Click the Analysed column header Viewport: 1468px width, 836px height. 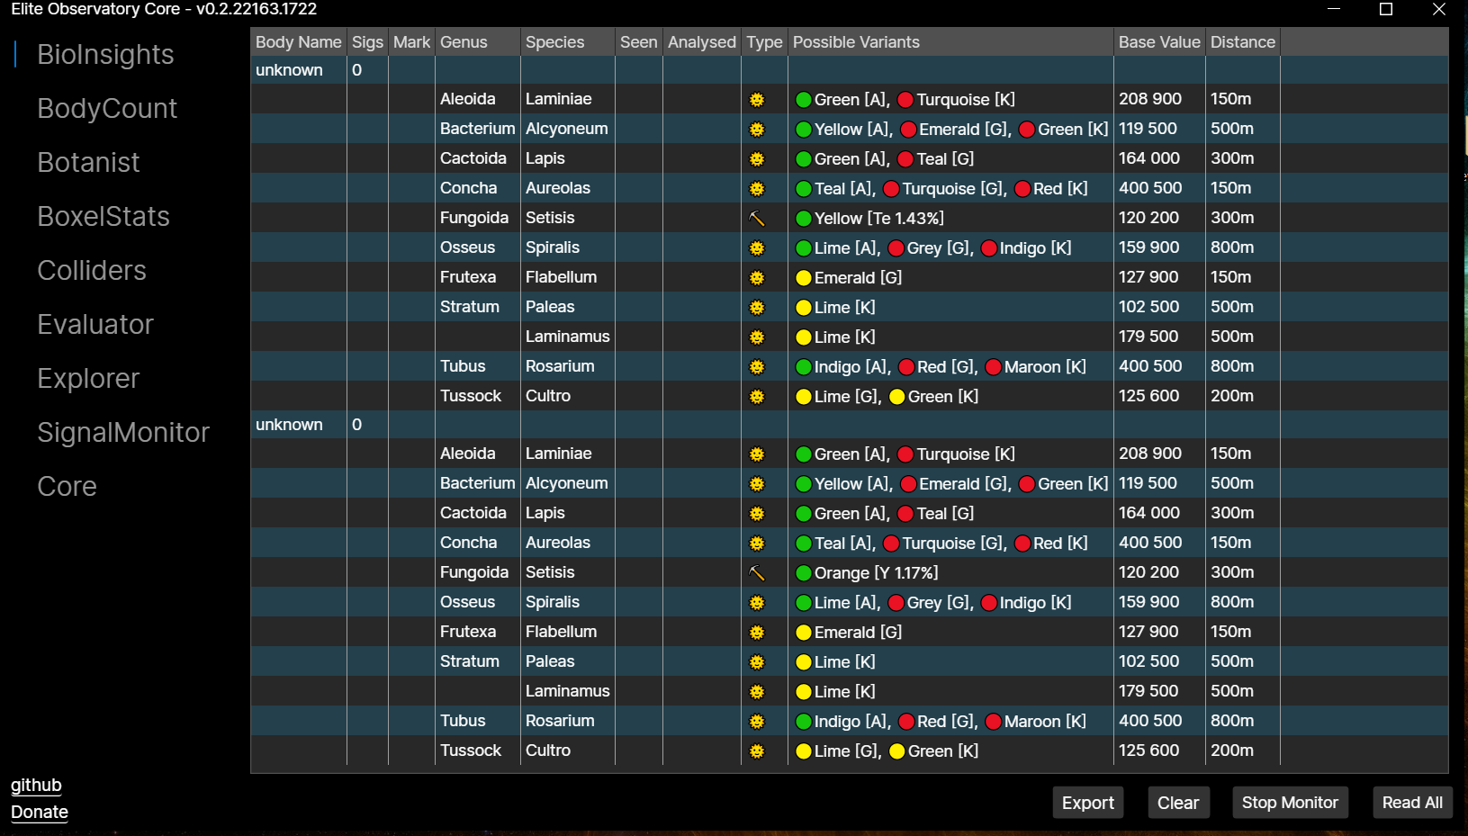tap(702, 42)
